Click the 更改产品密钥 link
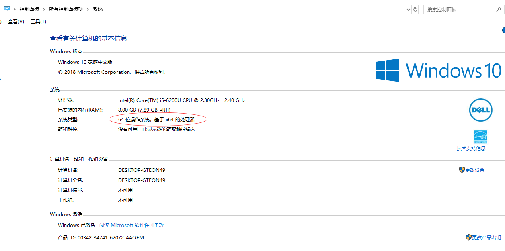The image size is (505, 251). (486, 238)
